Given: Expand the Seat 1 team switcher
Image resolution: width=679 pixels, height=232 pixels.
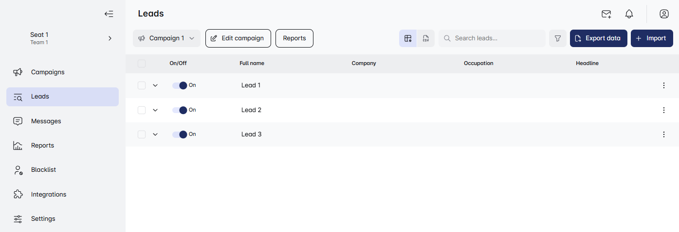Looking at the screenshot, I should (x=110, y=38).
